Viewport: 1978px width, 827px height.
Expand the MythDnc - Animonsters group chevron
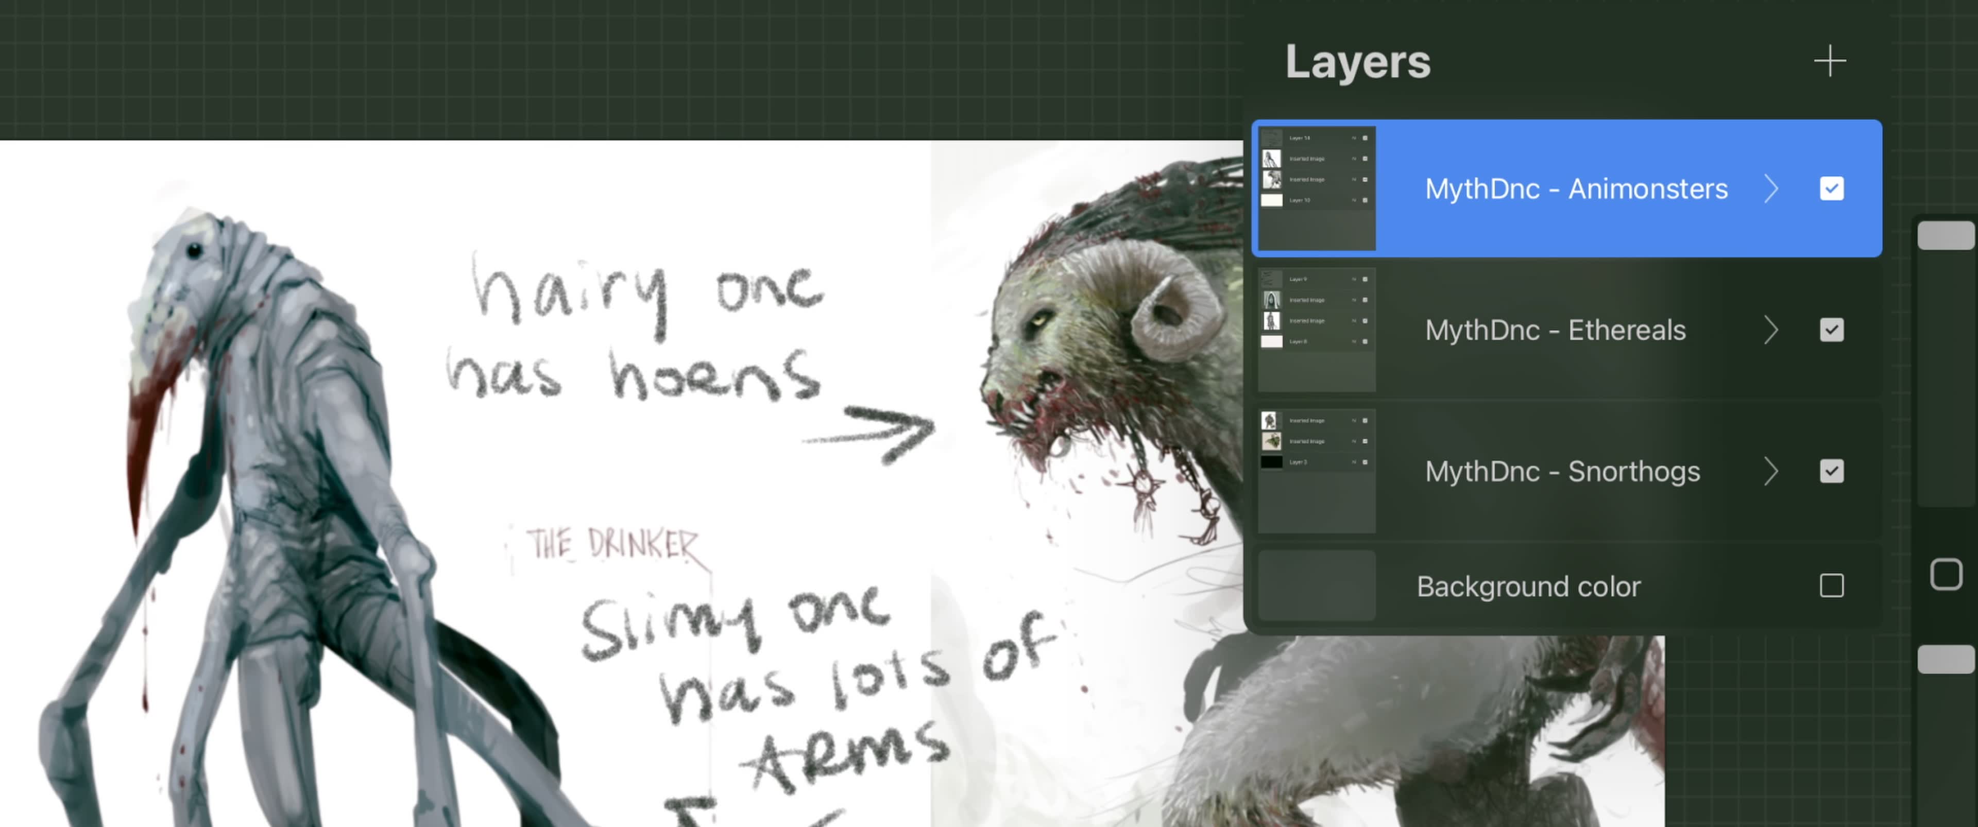click(x=1771, y=188)
